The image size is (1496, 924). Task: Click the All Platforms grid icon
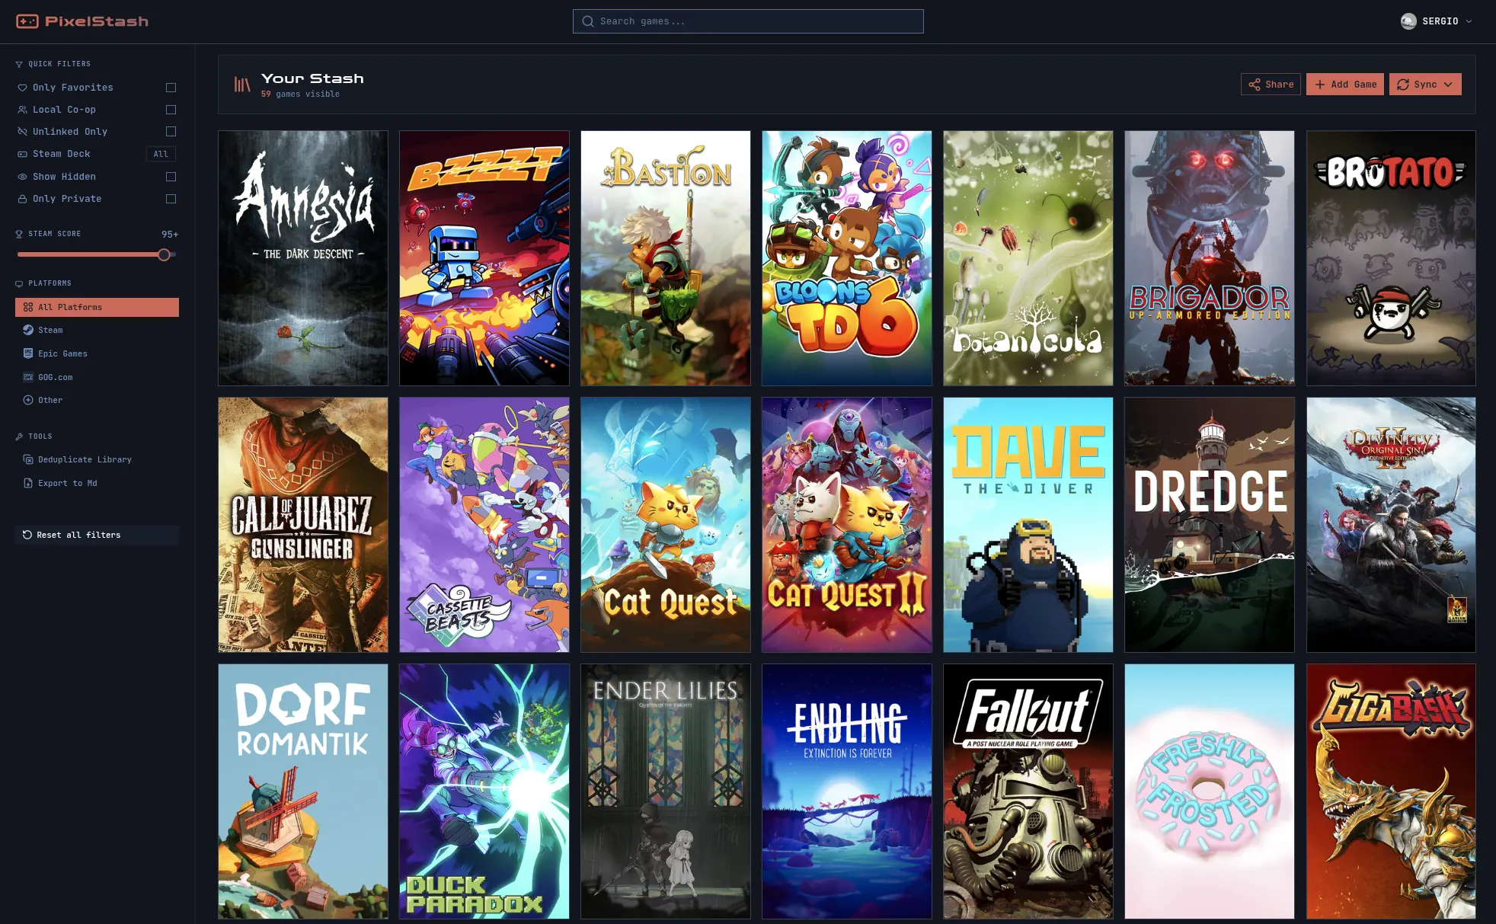(x=28, y=307)
